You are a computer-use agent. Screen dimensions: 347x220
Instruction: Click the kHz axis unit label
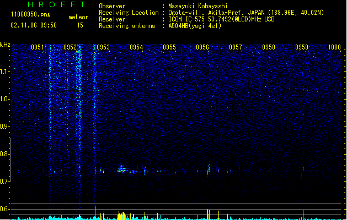click(x=5, y=45)
